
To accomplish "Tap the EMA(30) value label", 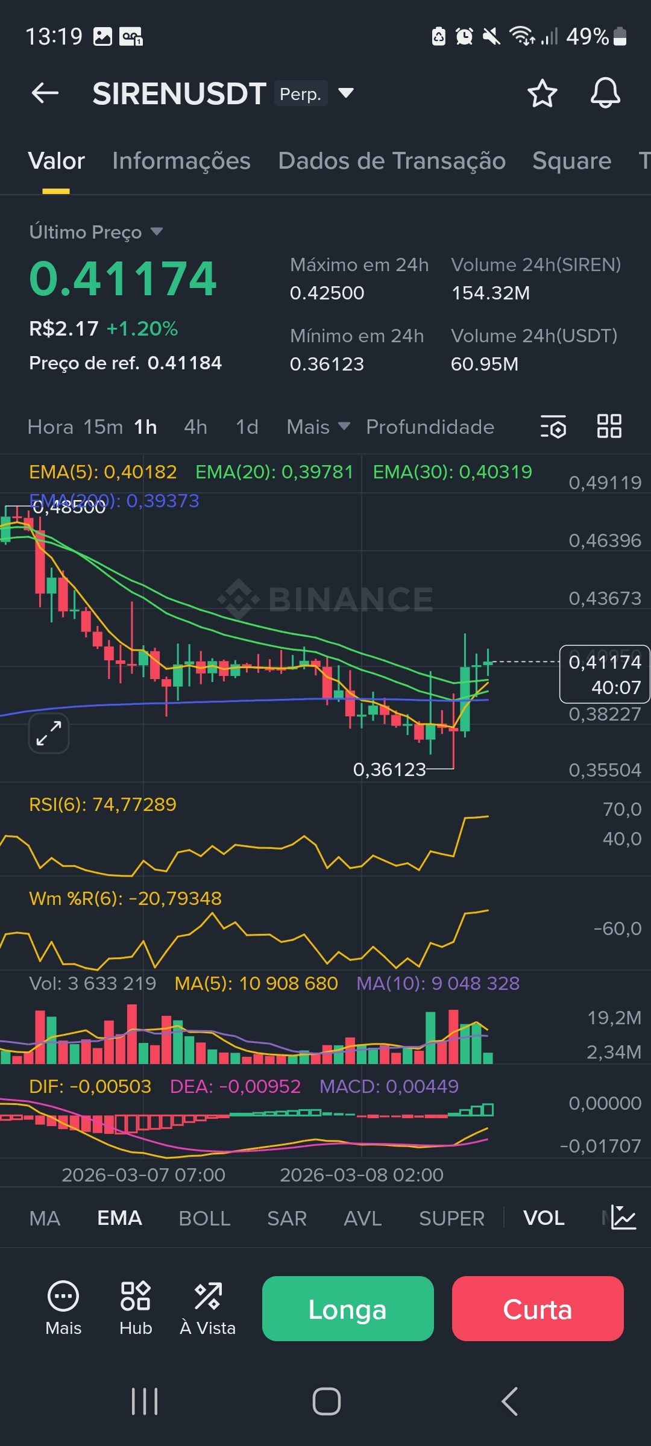I will click(x=453, y=472).
